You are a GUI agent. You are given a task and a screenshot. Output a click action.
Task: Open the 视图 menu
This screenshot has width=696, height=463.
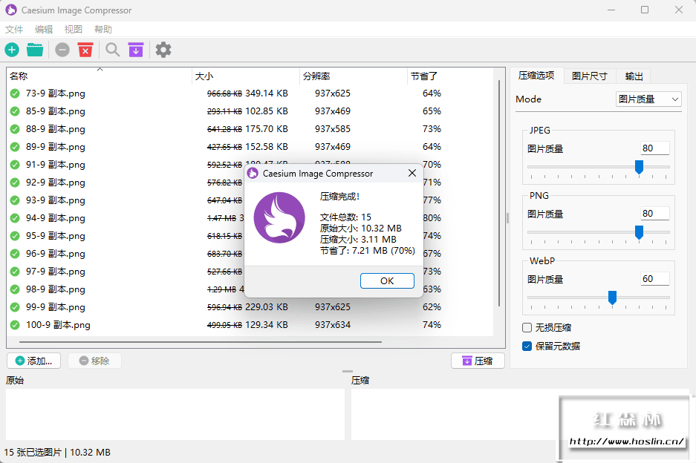74,29
